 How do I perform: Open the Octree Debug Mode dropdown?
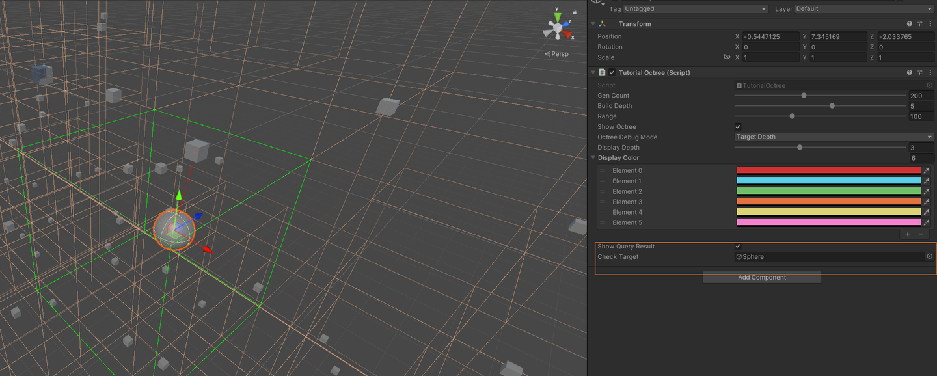[833, 137]
